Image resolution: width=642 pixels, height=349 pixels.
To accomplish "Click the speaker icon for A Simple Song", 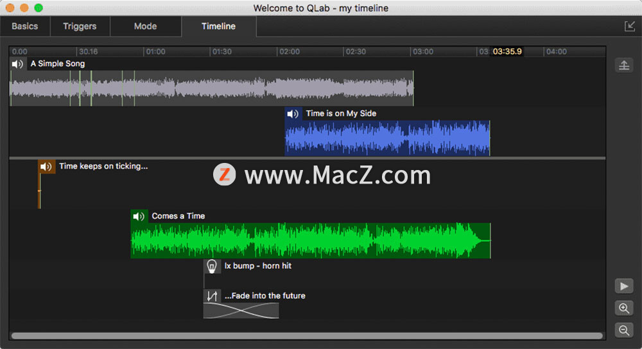I will click(x=17, y=64).
